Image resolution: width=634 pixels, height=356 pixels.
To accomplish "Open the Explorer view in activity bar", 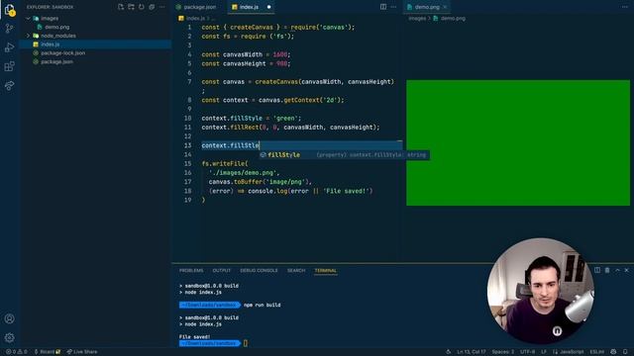I will point(9,9).
